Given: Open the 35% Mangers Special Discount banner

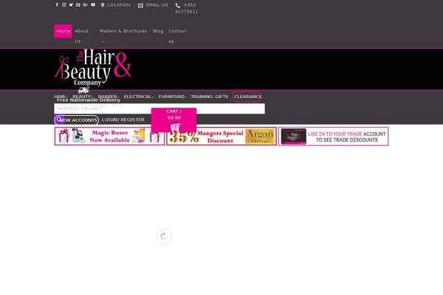Looking at the screenshot, I should pos(221,136).
